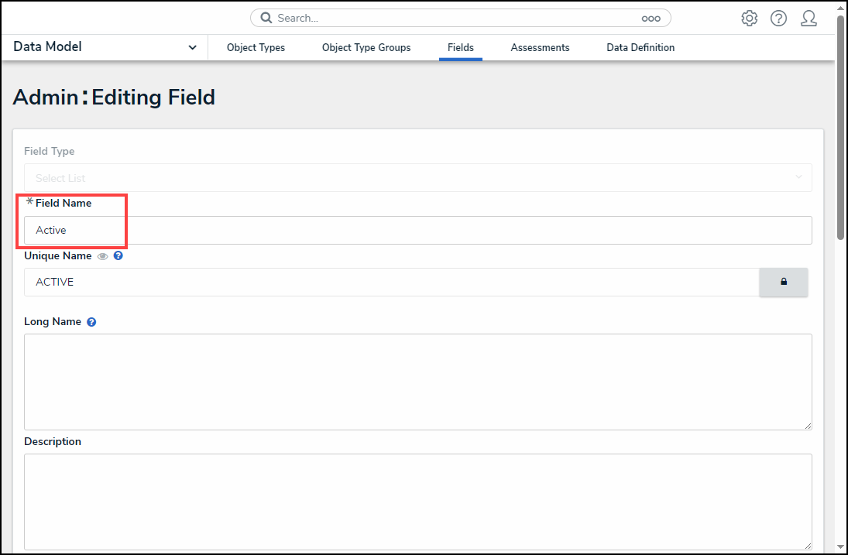Screen dimensions: 848x555
Task: Click inside the Long Name text area
Action: click(417, 382)
